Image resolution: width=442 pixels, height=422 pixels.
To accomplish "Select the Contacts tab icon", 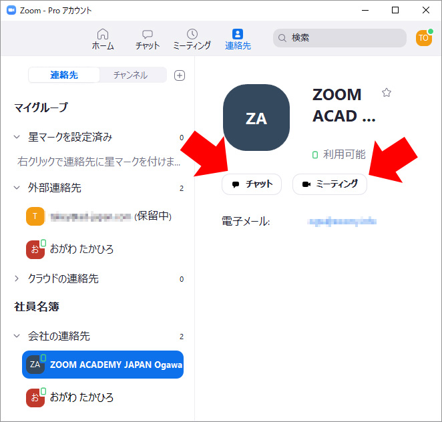I will coord(238,35).
